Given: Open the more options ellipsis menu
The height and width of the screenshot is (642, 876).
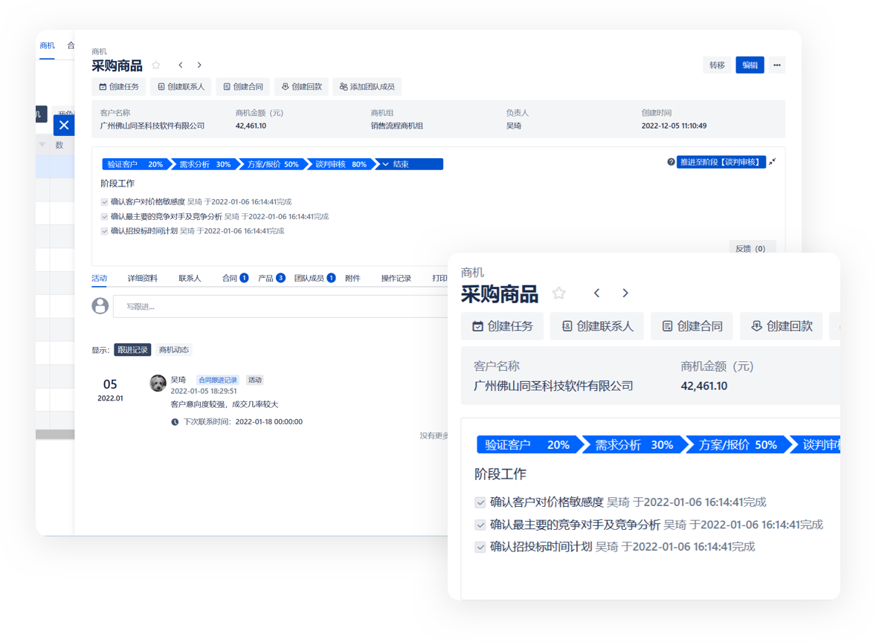Looking at the screenshot, I should click(776, 65).
